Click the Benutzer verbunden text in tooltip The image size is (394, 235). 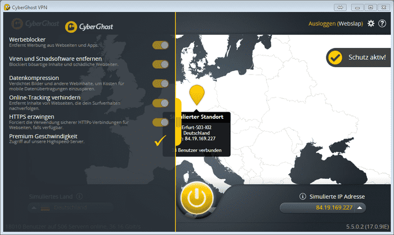pyautogui.click(x=200, y=150)
